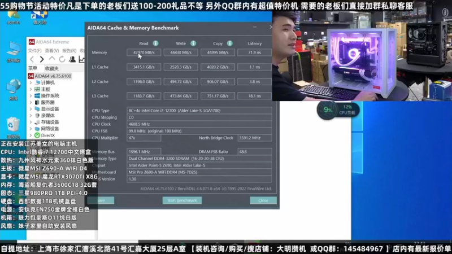
Task: Click the L1 Cache Read value 3415.1 GB/s
Action: pyautogui.click(x=144, y=67)
